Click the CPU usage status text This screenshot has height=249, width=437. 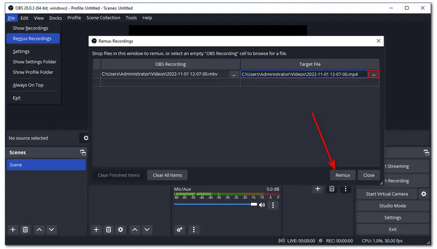click(382, 241)
